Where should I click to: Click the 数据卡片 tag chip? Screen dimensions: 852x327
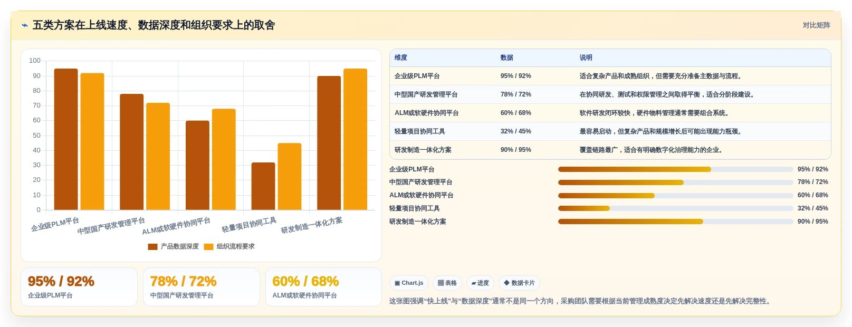pos(519,283)
